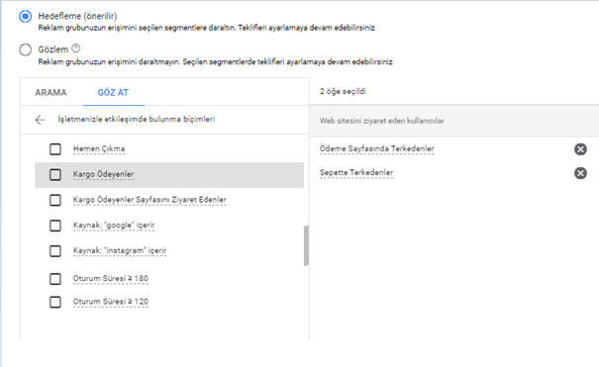The width and height of the screenshot is (599, 367).
Task: Click the Kaynak: "instagram" içerir label
Action: click(x=120, y=250)
